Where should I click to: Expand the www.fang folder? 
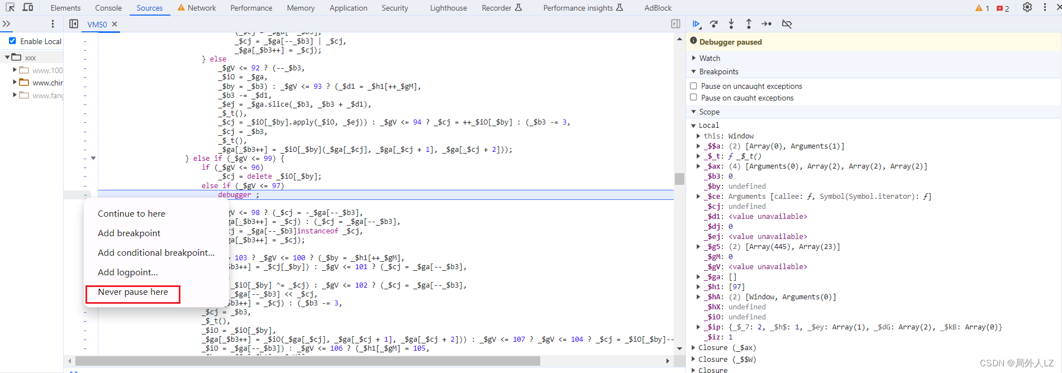coord(15,95)
